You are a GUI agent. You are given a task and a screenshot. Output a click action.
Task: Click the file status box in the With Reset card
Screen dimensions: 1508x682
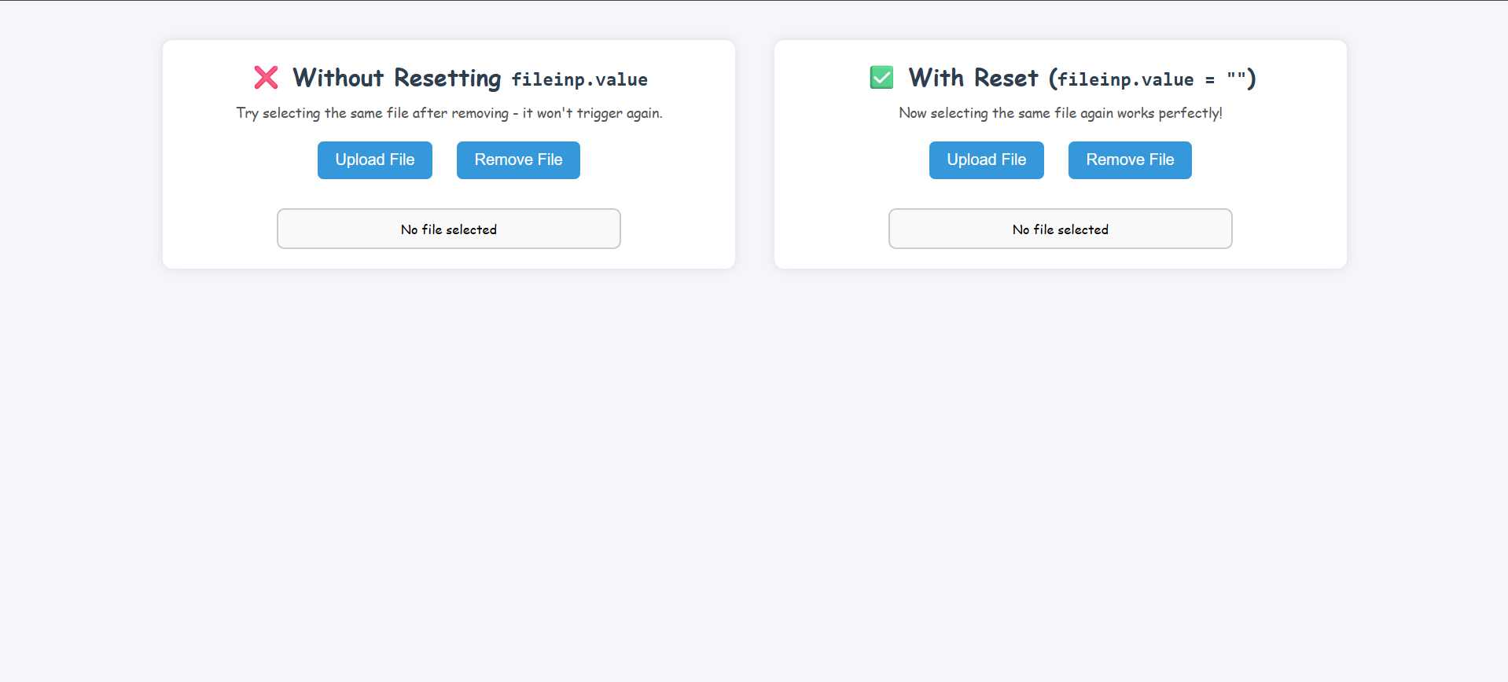1061,229
